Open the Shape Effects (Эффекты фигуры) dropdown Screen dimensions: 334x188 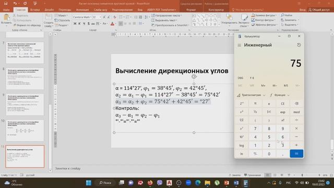click(x=265, y=25)
